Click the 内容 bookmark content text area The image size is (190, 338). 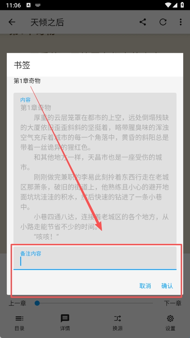[x=95, y=168]
